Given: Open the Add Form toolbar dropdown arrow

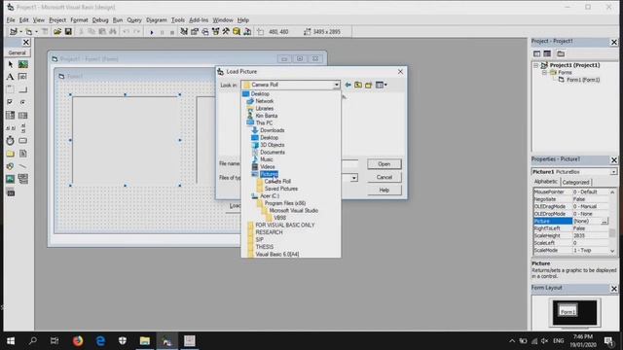Looking at the screenshot, I should coord(36,32).
